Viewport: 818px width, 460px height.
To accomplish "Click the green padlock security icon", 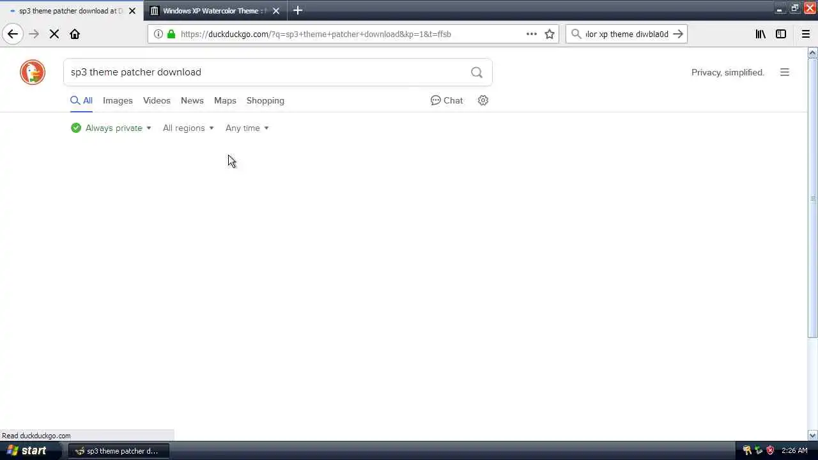I will [171, 34].
